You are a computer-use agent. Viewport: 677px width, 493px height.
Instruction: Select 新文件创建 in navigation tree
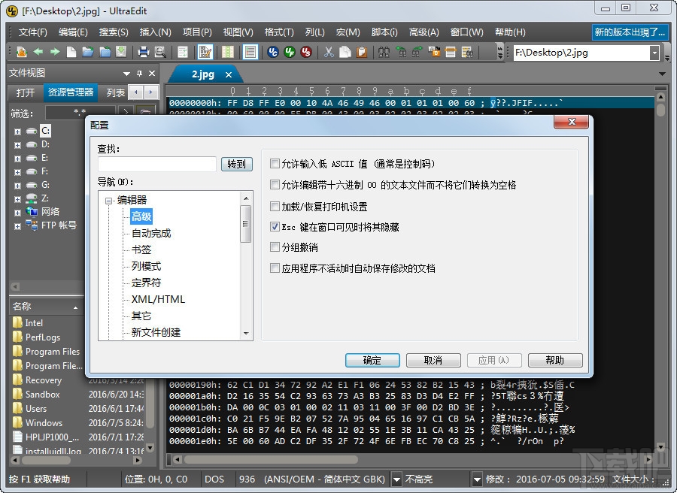point(156,332)
